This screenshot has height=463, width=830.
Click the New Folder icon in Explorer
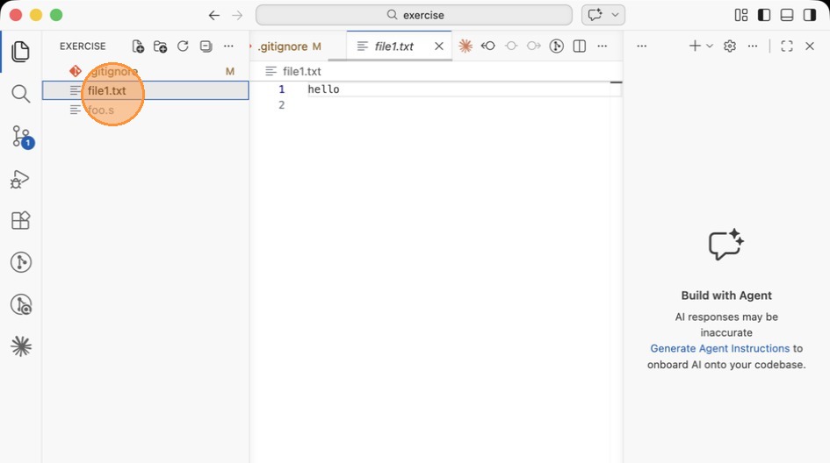(x=160, y=46)
